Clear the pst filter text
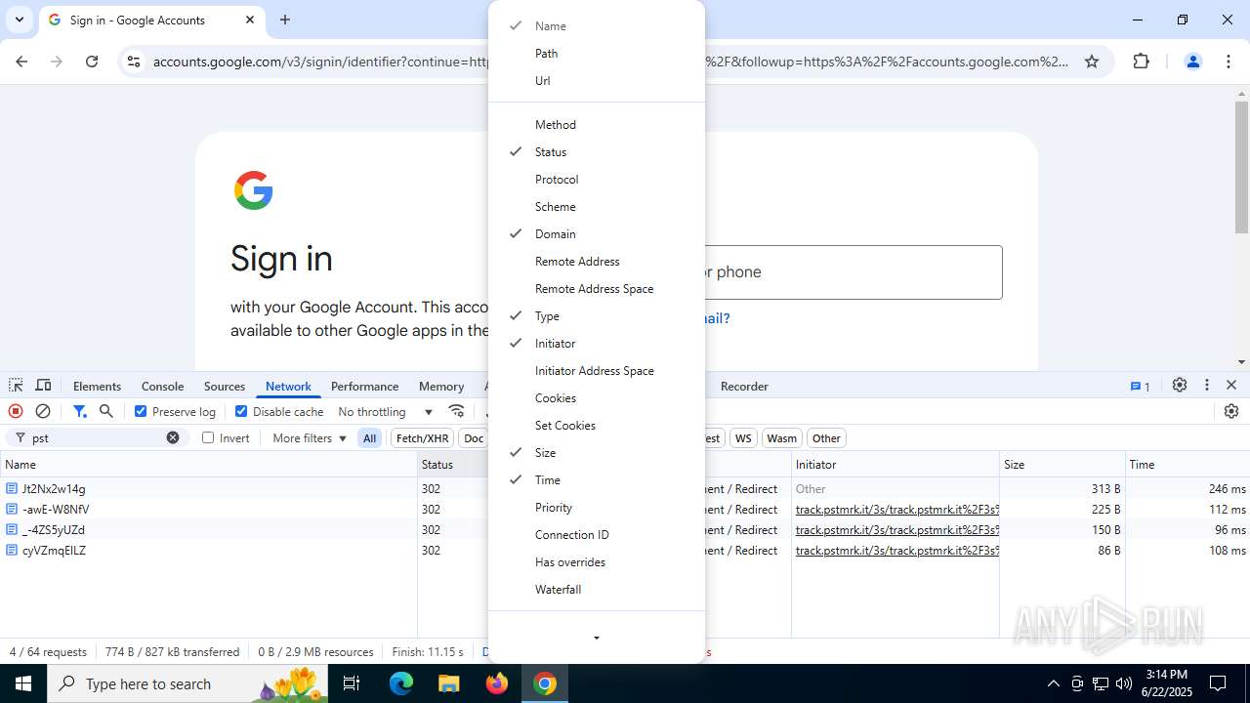Viewport: 1250px width, 703px height. (173, 437)
